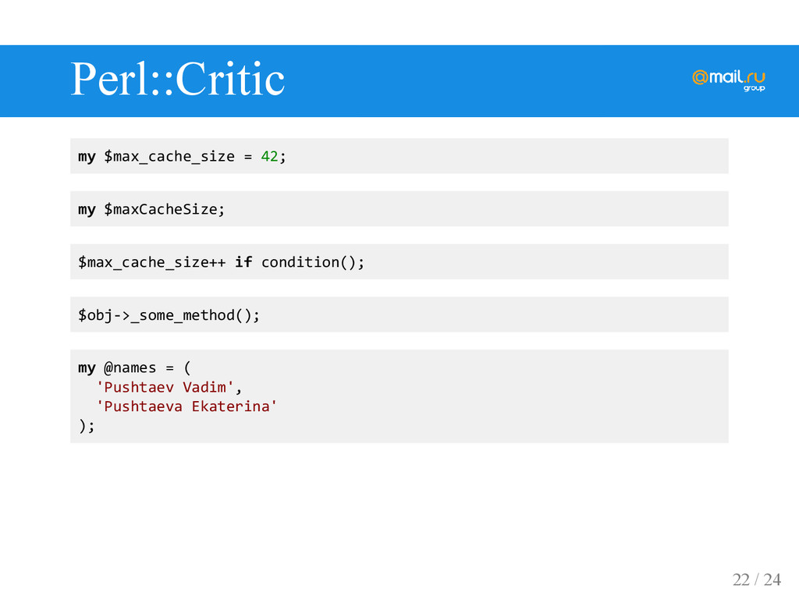Click the closing ');' line
799x600 pixels.
click(x=87, y=426)
